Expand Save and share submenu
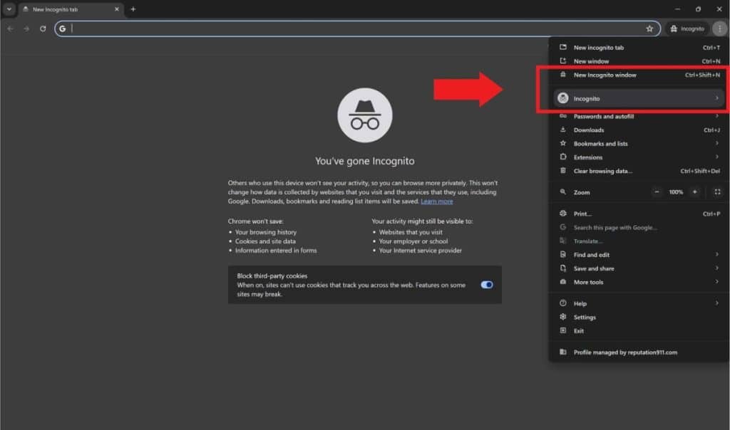 point(639,268)
